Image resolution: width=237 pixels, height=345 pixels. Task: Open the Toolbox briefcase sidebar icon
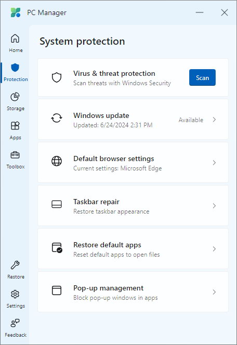(15, 155)
